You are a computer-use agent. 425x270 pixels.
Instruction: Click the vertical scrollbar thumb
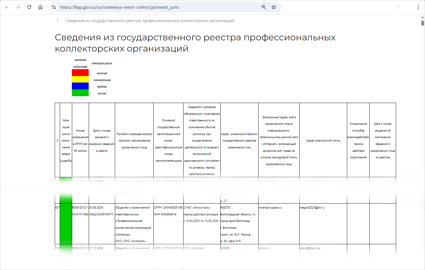(423, 23)
